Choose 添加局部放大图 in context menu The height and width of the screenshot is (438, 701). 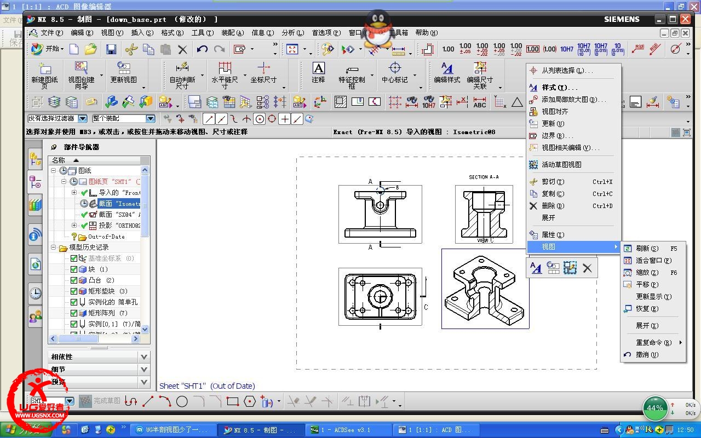(x=573, y=100)
